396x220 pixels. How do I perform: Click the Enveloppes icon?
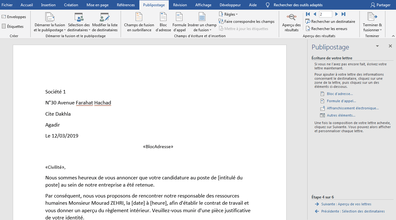pos(4,17)
